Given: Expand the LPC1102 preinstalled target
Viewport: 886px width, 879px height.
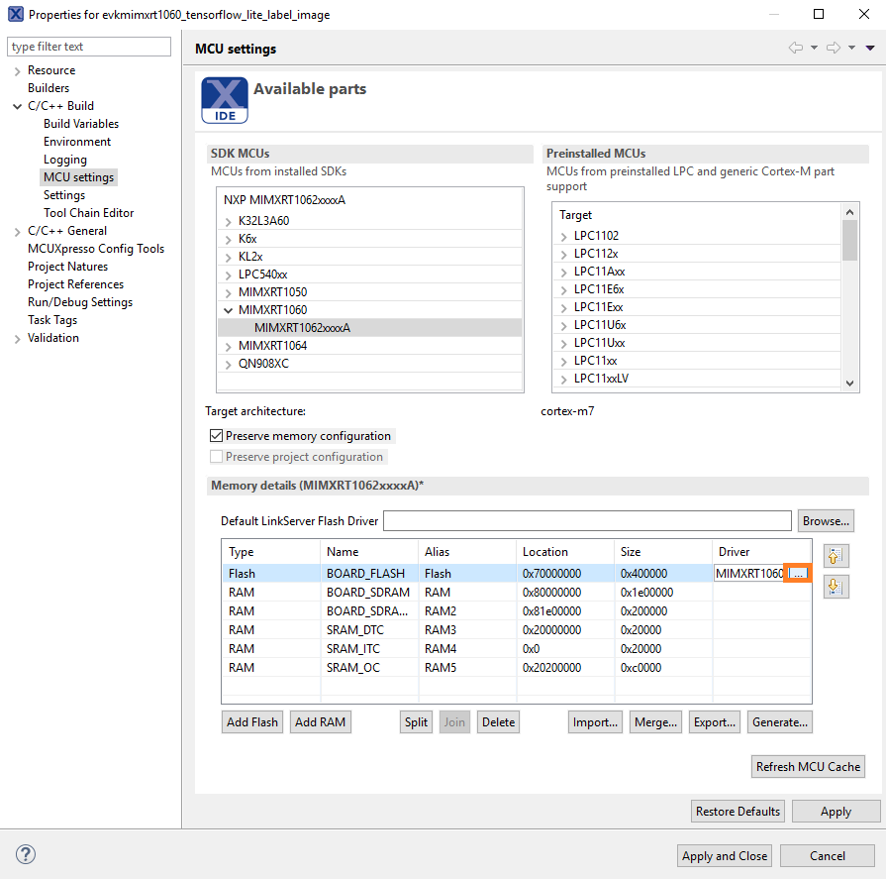Looking at the screenshot, I should [563, 236].
